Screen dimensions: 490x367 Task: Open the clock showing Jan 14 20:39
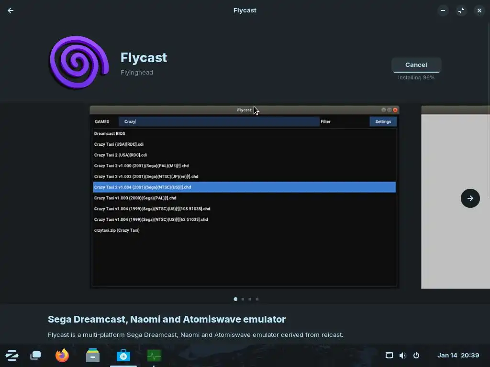pyautogui.click(x=458, y=355)
